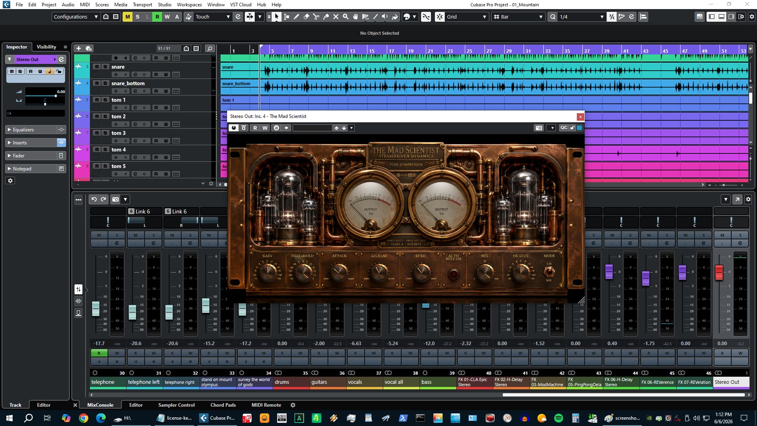
Task: Open MixConsole settings gear at right
Action: click(x=748, y=199)
